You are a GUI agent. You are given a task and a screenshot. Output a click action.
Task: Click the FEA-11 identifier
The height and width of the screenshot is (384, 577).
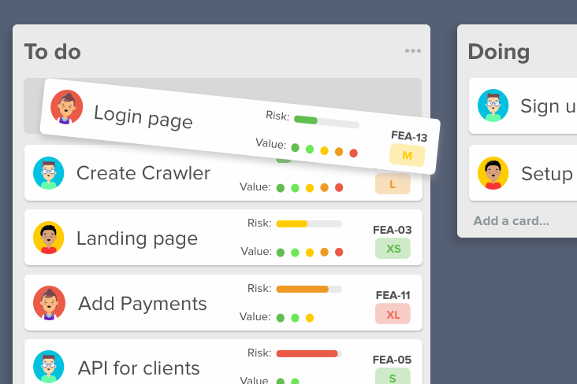pos(393,295)
